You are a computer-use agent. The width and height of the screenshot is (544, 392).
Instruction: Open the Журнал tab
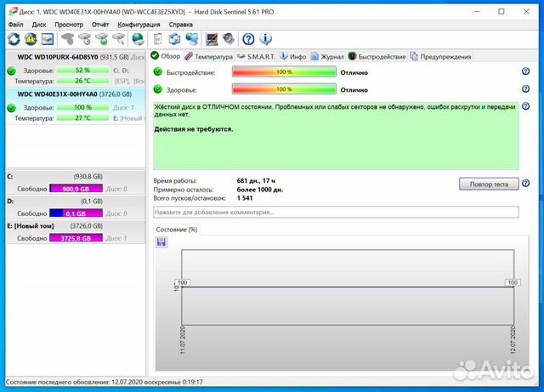327,57
